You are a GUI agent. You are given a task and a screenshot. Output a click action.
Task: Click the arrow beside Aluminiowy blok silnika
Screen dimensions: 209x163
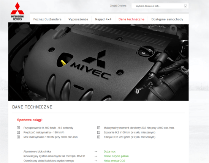click(96, 152)
